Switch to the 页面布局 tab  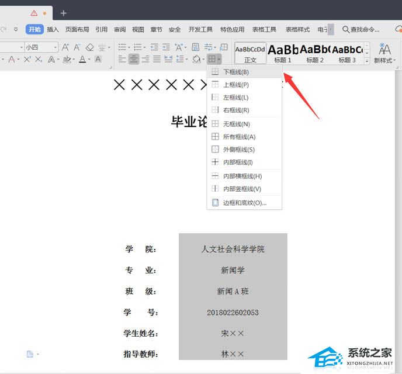click(77, 29)
